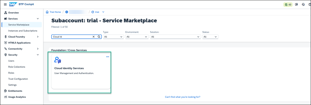Click the Overview sidebar icon
Image resolution: width=311 pixels, height=105 pixels.
(x=6, y=13)
